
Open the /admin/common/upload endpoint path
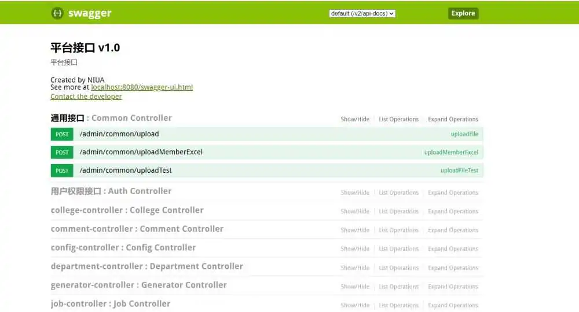(119, 134)
